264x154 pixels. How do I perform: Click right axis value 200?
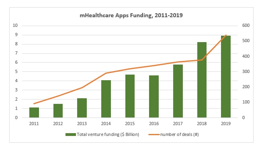pos(246,87)
